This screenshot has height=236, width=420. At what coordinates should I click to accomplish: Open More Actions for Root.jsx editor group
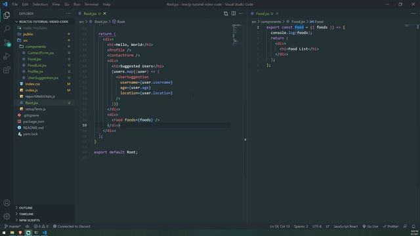pyautogui.click(x=241, y=14)
